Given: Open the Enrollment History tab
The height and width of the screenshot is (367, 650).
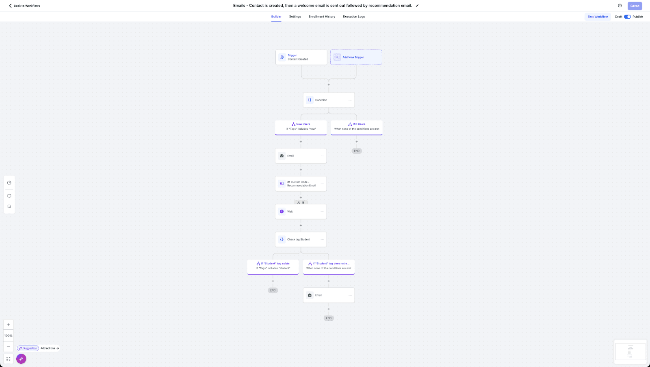Looking at the screenshot, I should [322, 17].
